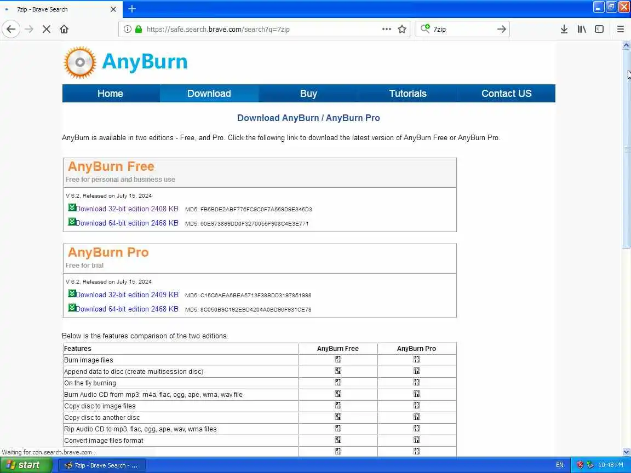Click the scrollbar up arrow
The image size is (631, 473).
[626, 45]
